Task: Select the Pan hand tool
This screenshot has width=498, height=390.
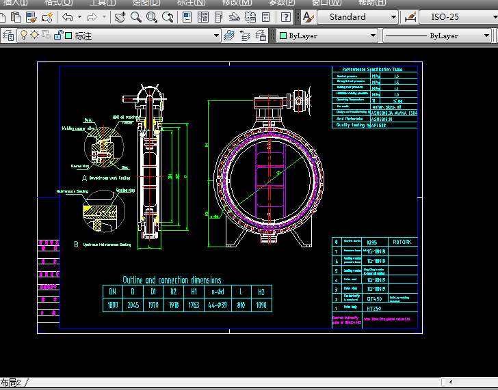Action: [120, 17]
